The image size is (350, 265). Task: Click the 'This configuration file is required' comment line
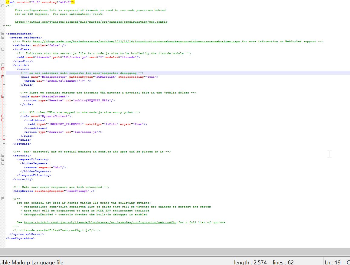coord(90,10)
